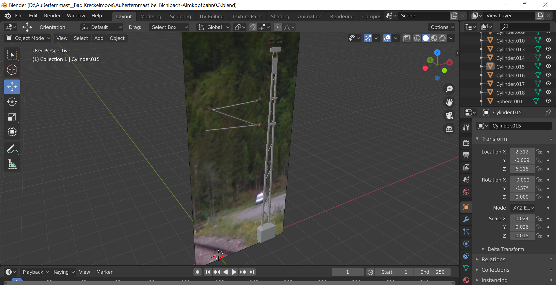The image size is (556, 285).
Task: Hide Cylinder.016 using its eye icon
Action: (548, 75)
